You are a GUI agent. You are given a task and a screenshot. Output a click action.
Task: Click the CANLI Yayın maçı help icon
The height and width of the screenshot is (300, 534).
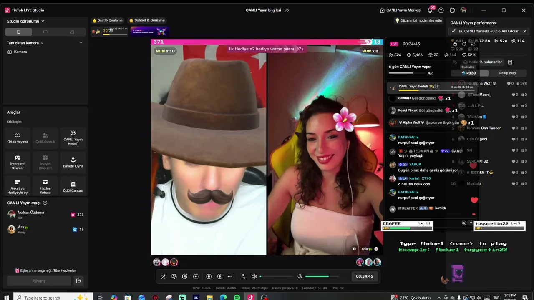pos(45,203)
